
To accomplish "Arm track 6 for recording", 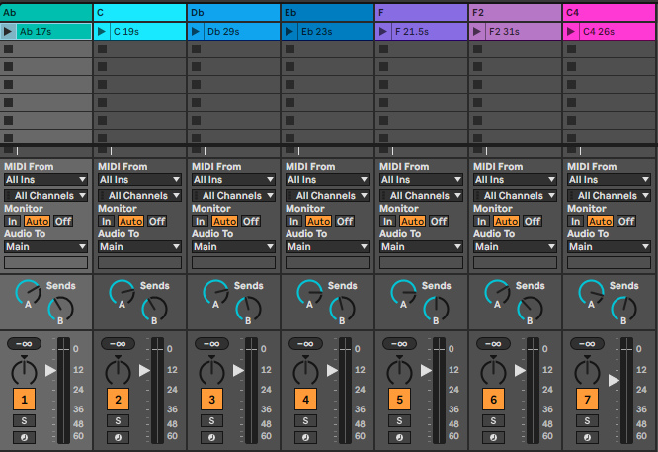I will (494, 438).
